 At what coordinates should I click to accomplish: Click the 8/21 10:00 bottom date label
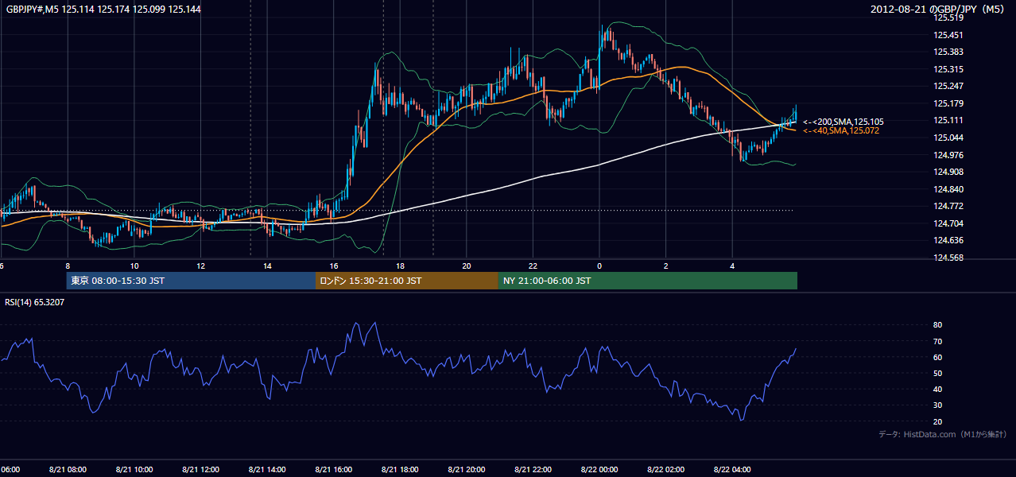coord(134,469)
